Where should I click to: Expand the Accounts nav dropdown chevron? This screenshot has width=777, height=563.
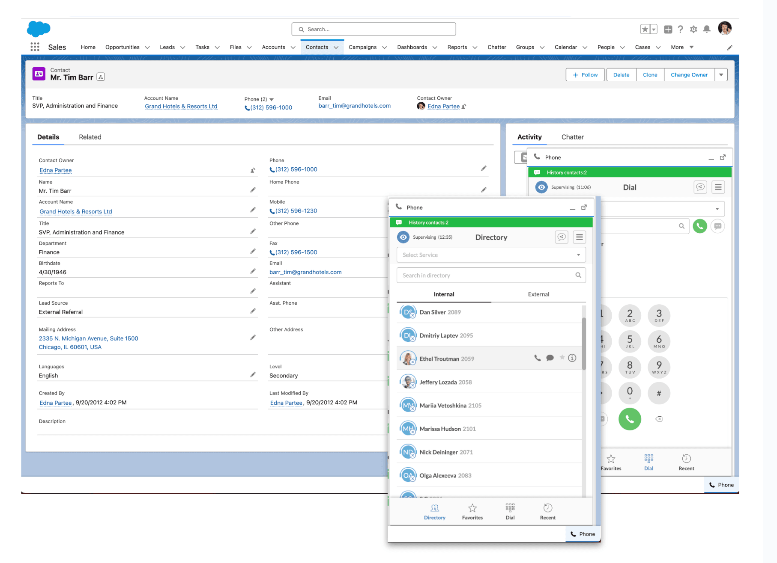point(293,47)
